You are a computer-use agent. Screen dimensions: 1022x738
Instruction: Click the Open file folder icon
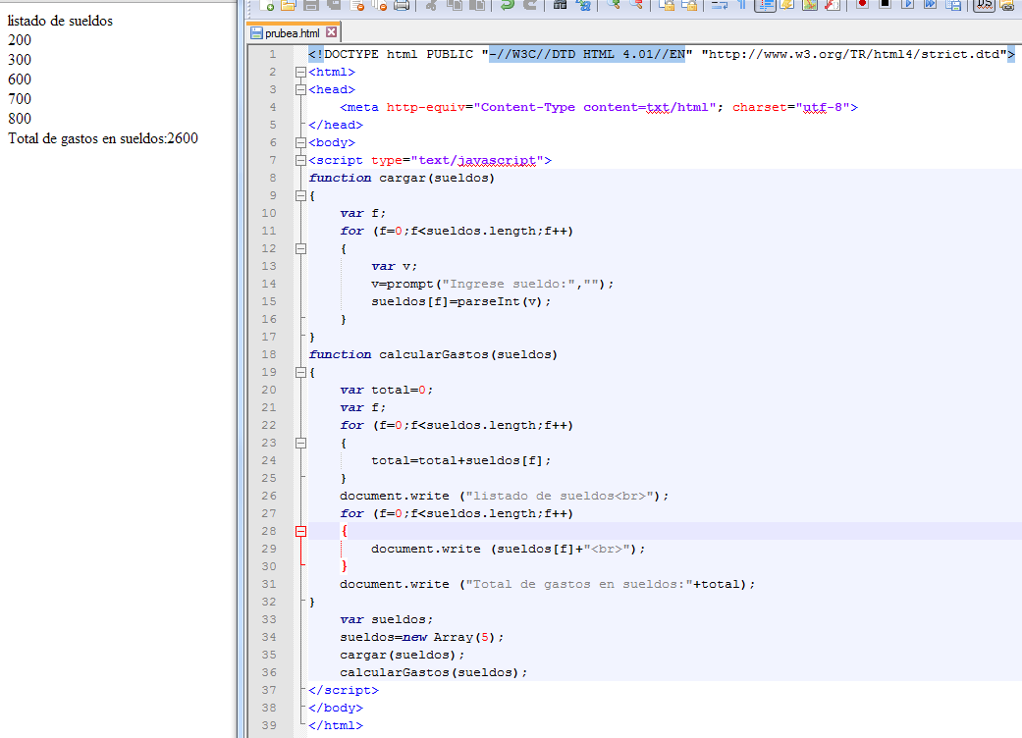pyautogui.click(x=288, y=5)
